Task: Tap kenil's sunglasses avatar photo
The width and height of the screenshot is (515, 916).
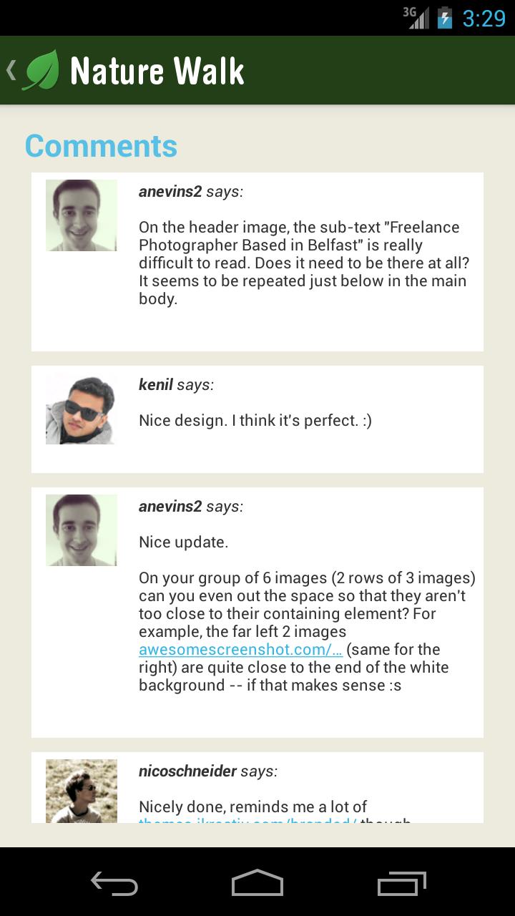Action: [x=81, y=409]
